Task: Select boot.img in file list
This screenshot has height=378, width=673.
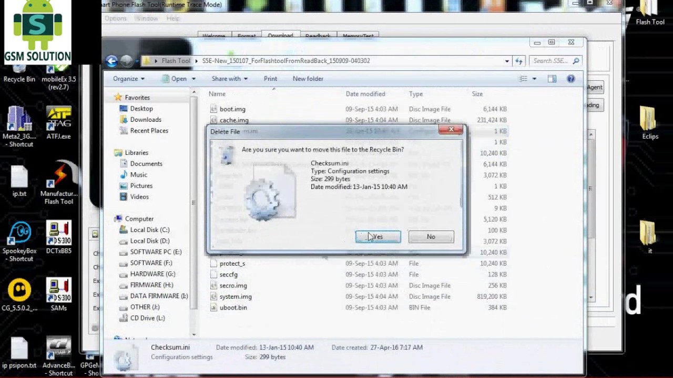Action: click(232, 109)
